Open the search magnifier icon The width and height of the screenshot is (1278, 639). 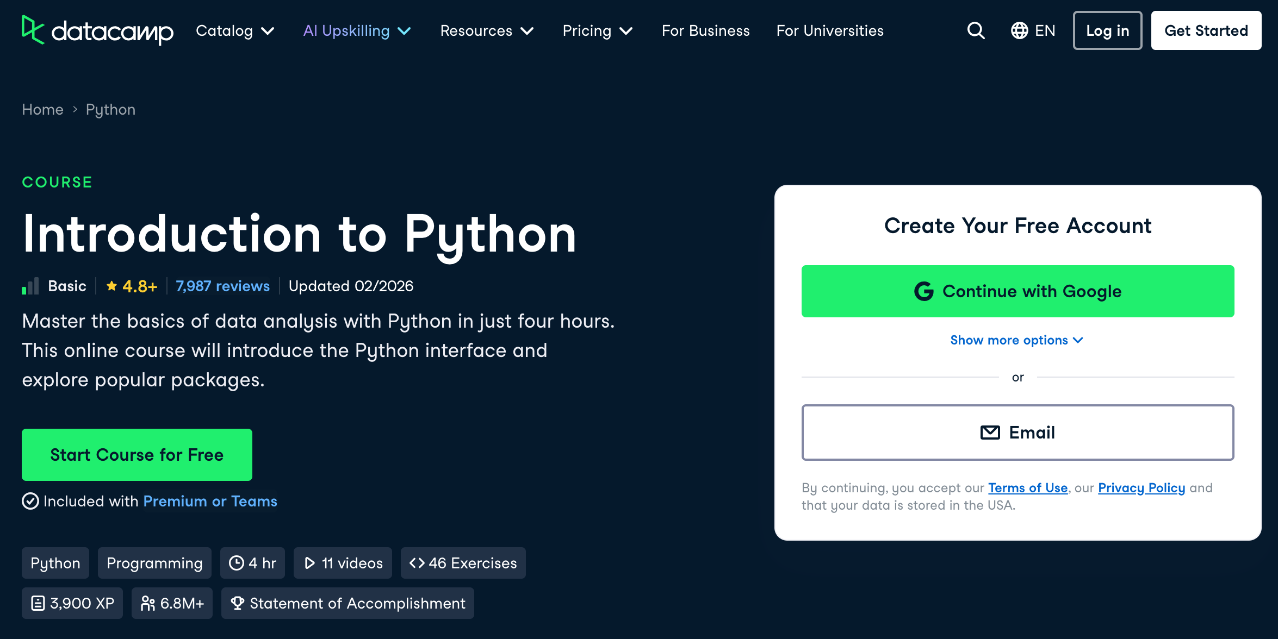click(x=976, y=30)
